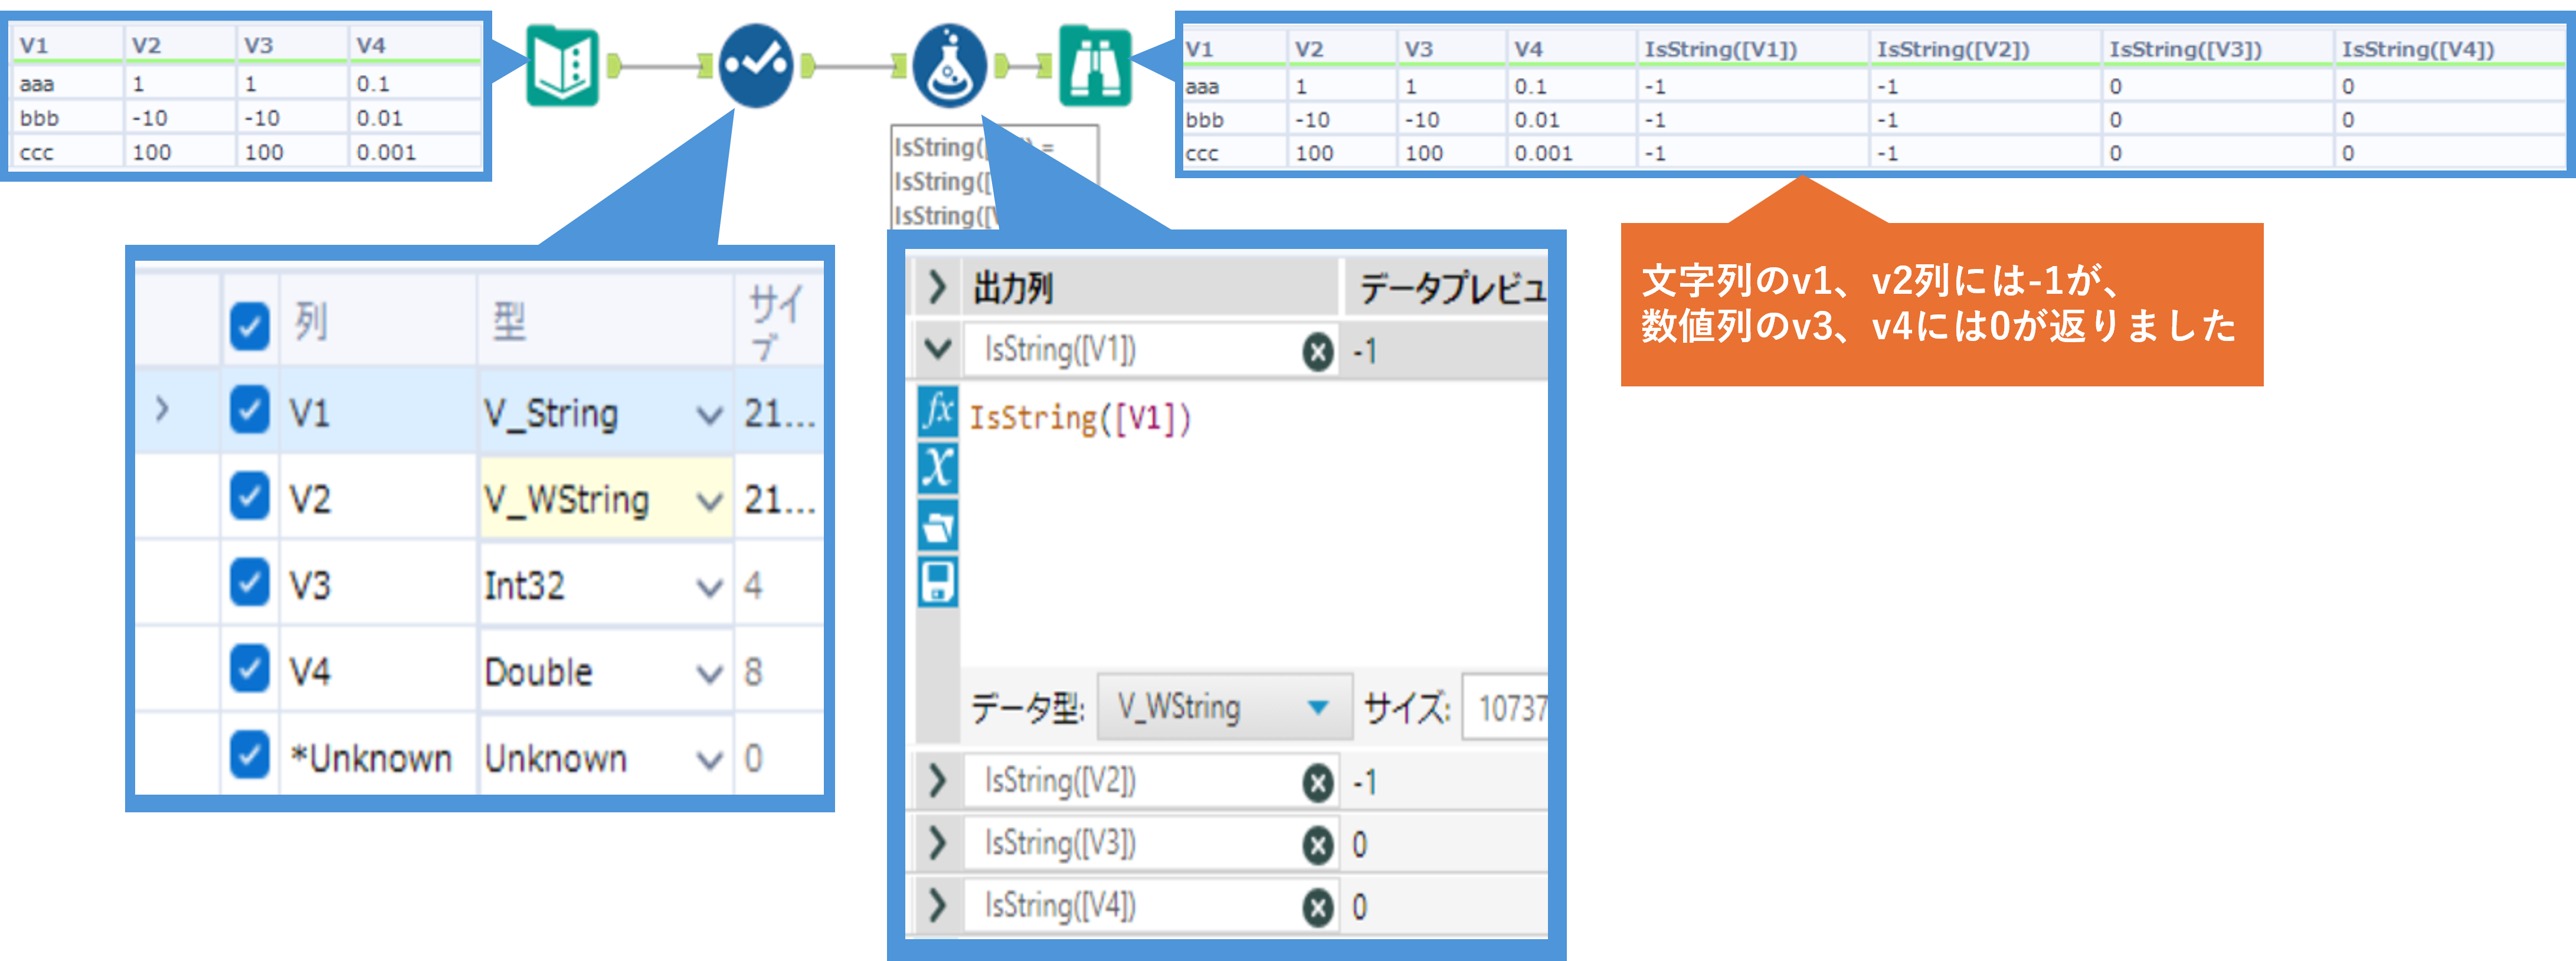The image size is (2576, 961).
Task: Toggle the V3 column checkbox
Action: click(249, 583)
